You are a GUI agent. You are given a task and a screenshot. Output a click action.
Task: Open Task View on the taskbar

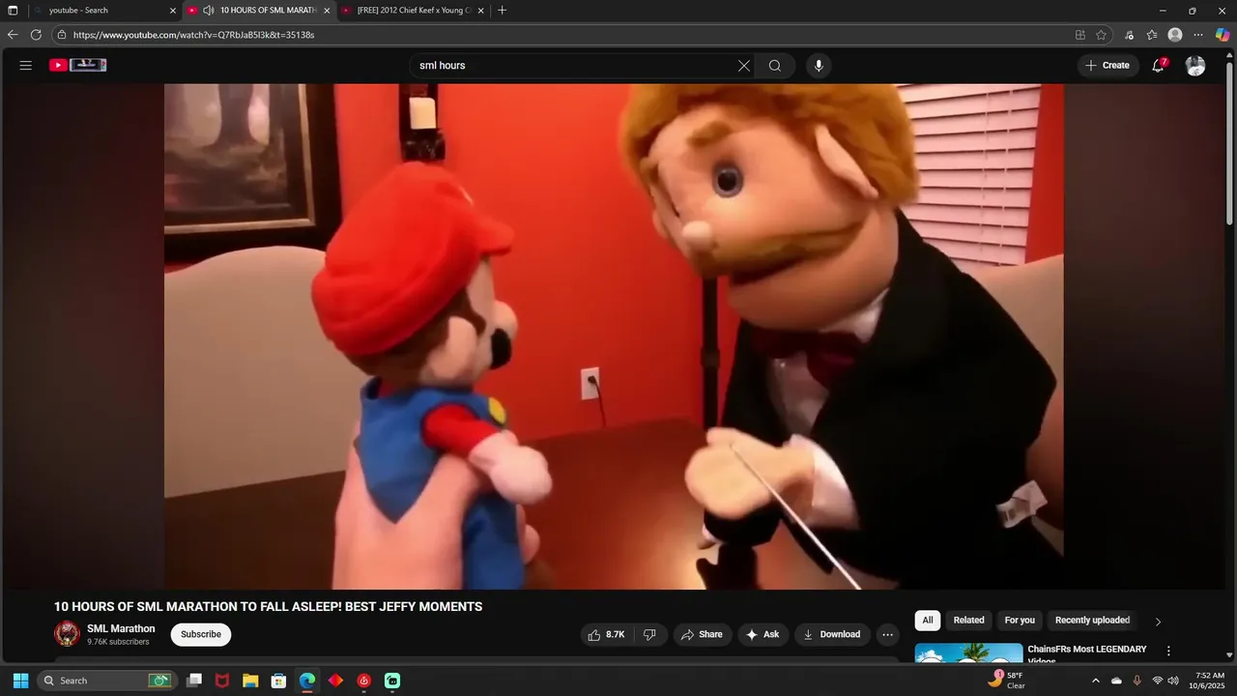click(194, 681)
